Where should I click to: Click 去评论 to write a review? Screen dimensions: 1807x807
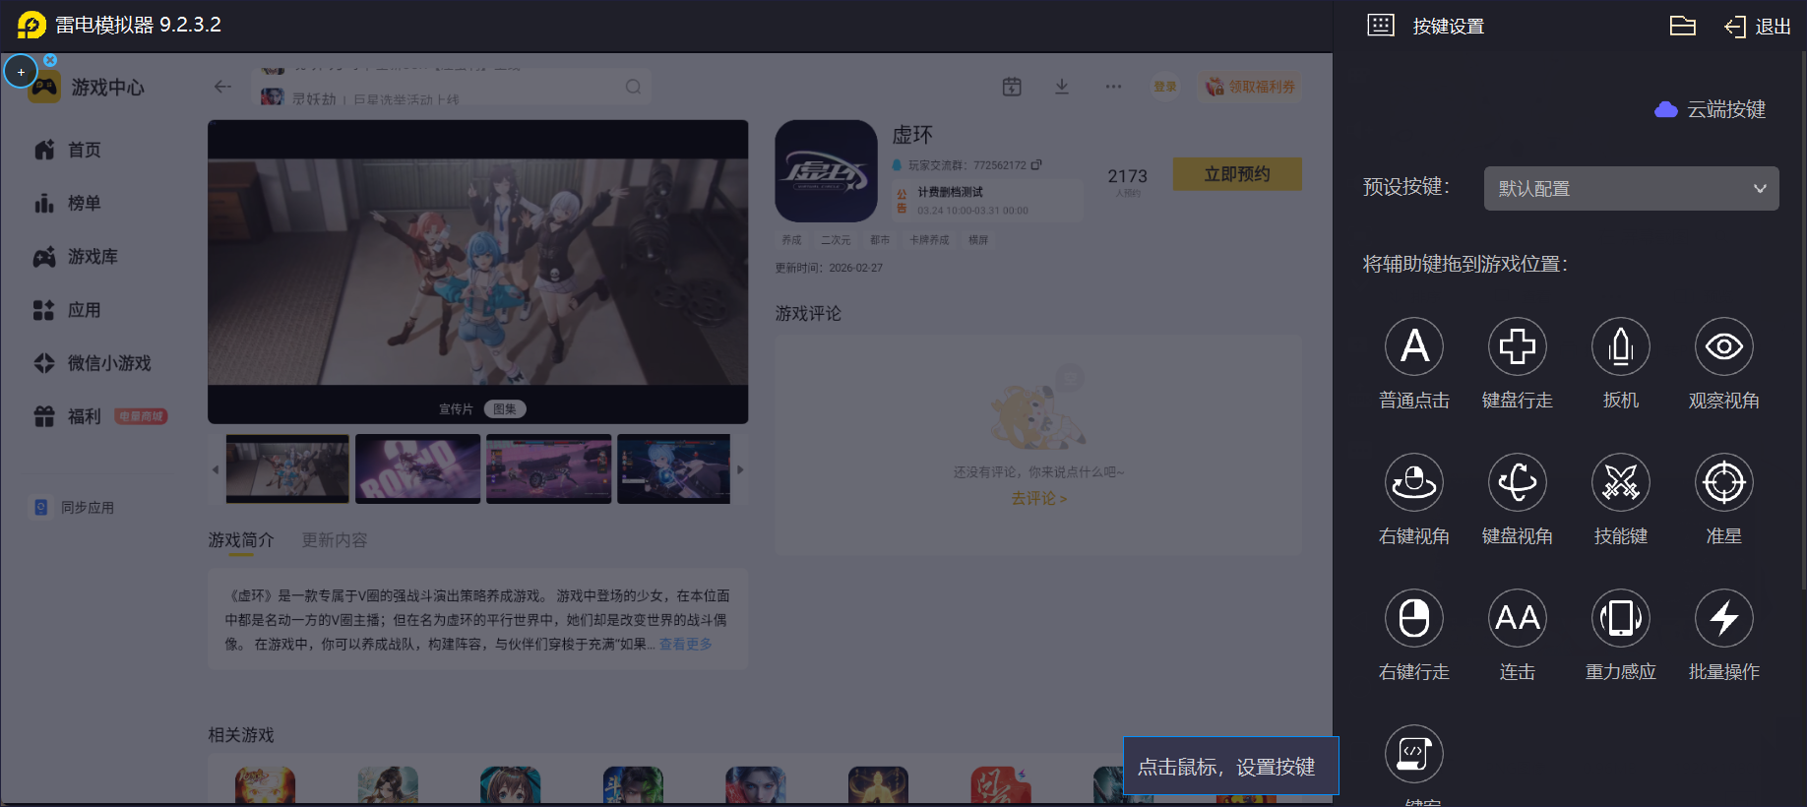click(1039, 499)
